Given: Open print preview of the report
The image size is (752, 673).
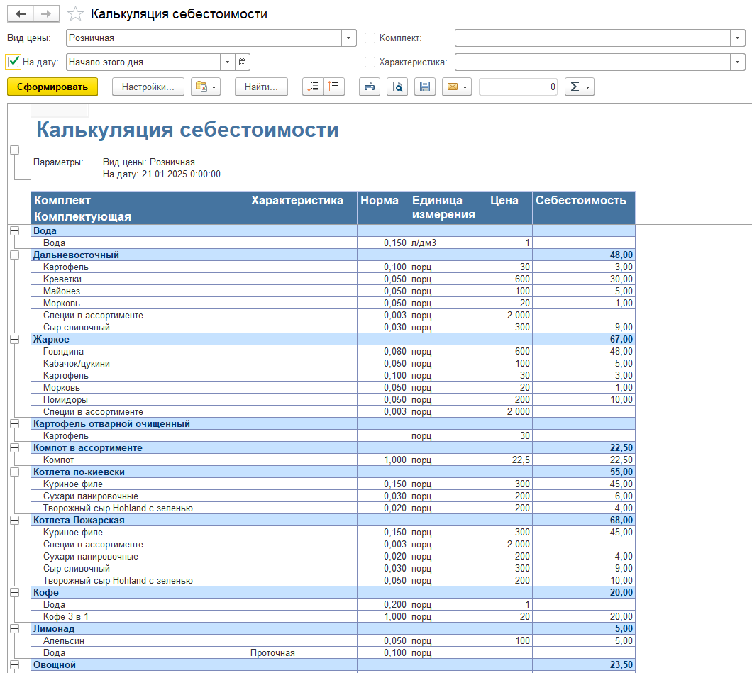Looking at the screenshot, I should coord(397,87).
